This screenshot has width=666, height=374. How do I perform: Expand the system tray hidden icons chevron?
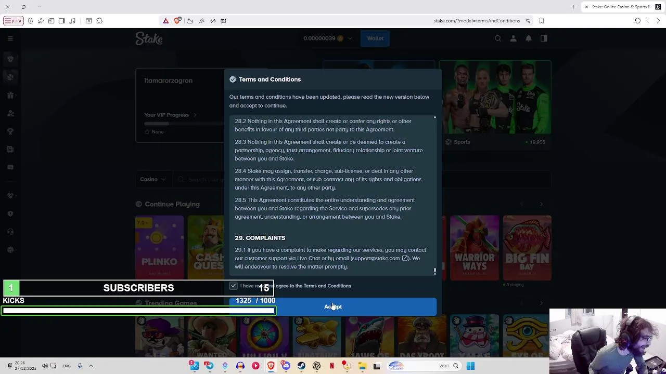coord(91,366)
